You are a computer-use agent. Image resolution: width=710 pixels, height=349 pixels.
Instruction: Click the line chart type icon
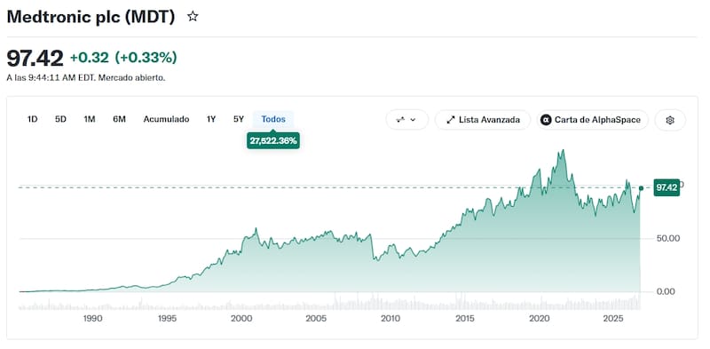click(x=400, y=120)
